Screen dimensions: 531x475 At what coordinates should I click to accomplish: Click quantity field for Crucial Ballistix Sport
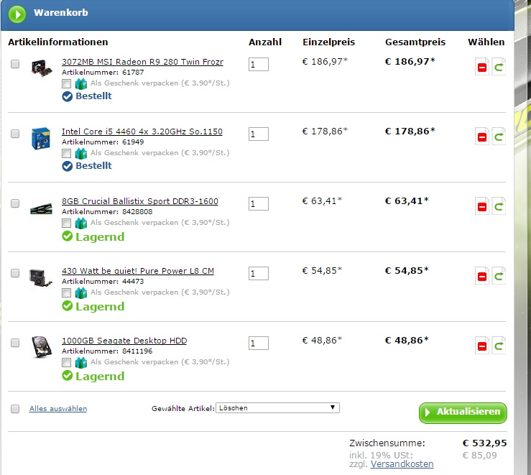pyautogui.click(x=259, y=204)
